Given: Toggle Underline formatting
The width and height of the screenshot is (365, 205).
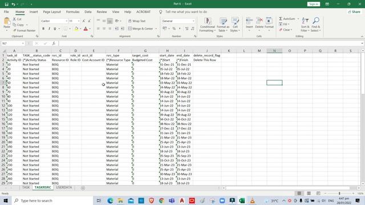Looking at the screenshot, I should 55,28.
